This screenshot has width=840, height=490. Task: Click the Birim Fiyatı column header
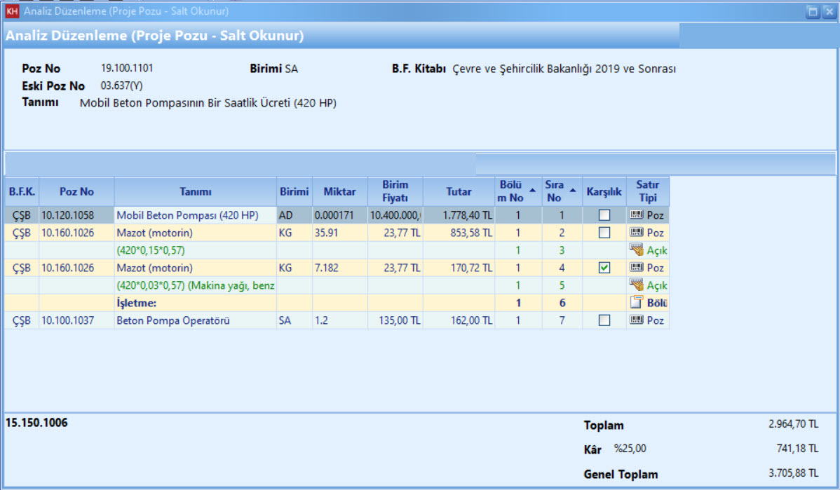pos(395,191)
